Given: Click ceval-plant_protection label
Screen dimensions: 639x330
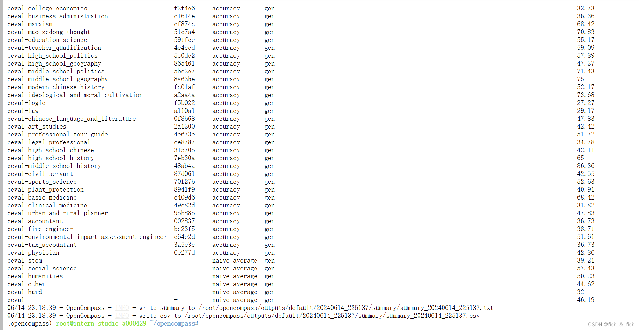Looking at the screenshot, I should click(x=45, y=190).
